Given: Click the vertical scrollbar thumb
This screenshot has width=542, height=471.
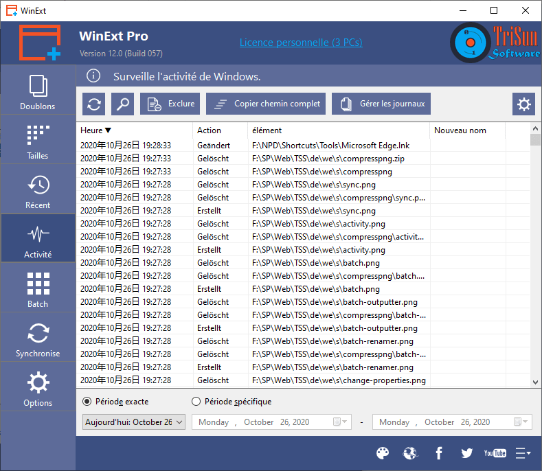Looking at the screenshot, I should (535, 139).
